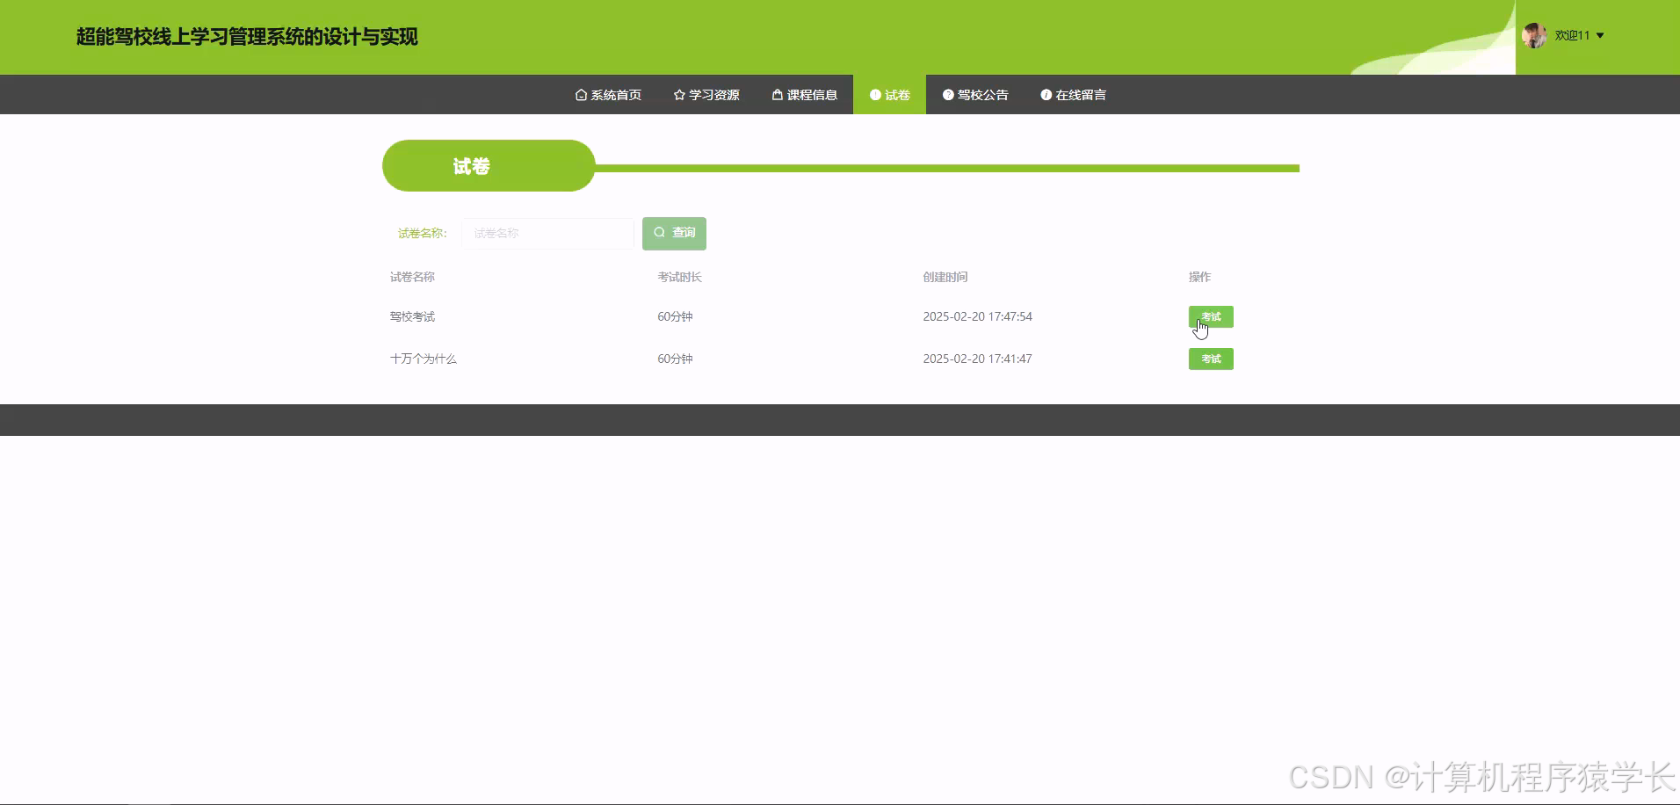Click the 驾校考试 paper name
The height and width of the screenshot is (805, 1680).
click(412, 316)
